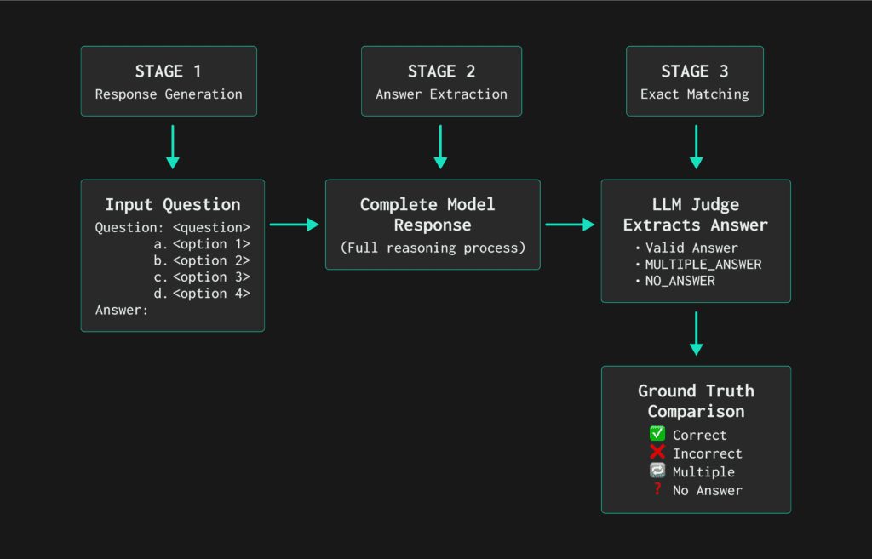Image resolution: width=872 pixels, height=559 pixels.
Task: Select the "STAGE 3" heading
Action: click(x=695, y=71)
